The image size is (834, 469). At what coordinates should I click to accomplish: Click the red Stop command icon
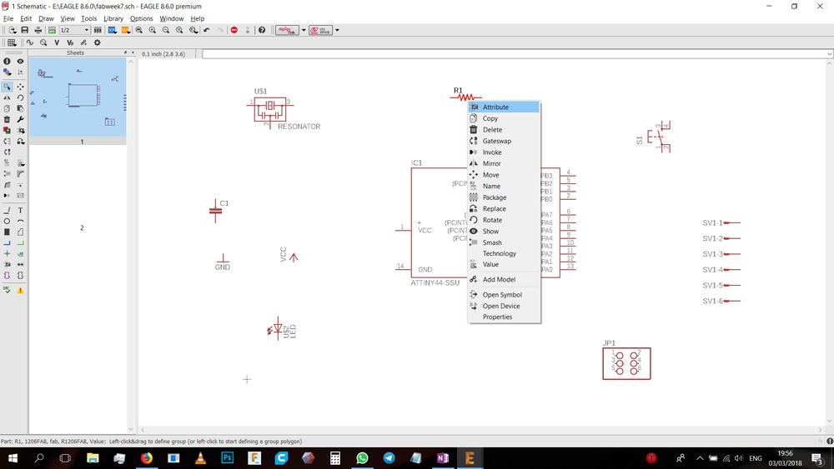[x=234, y=30]
